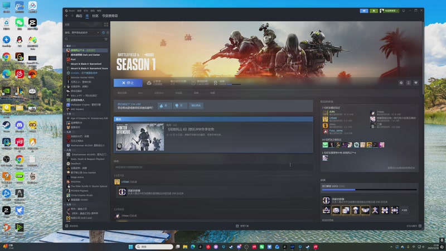The width and height of the screenshot is (446, 251).
Task: Click the Windows taskbar search box
Action: tap(154, 247)
